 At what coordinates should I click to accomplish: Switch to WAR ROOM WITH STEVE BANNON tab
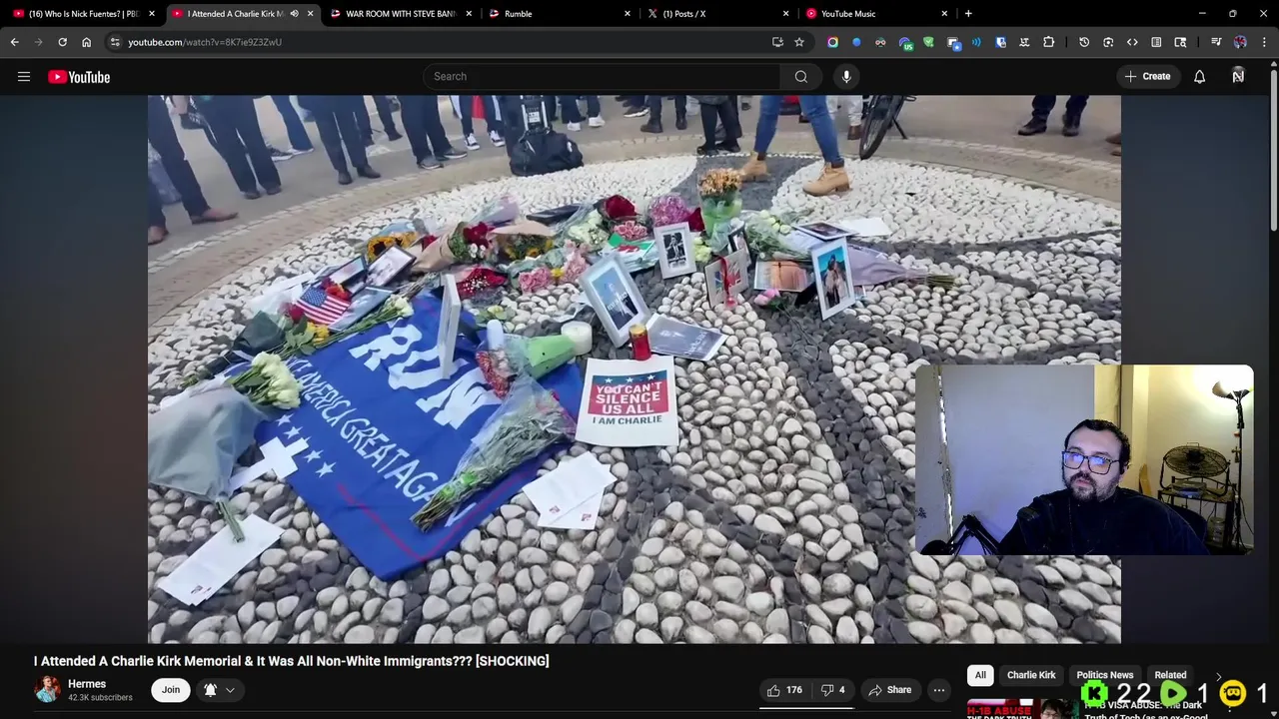point(400,14)
